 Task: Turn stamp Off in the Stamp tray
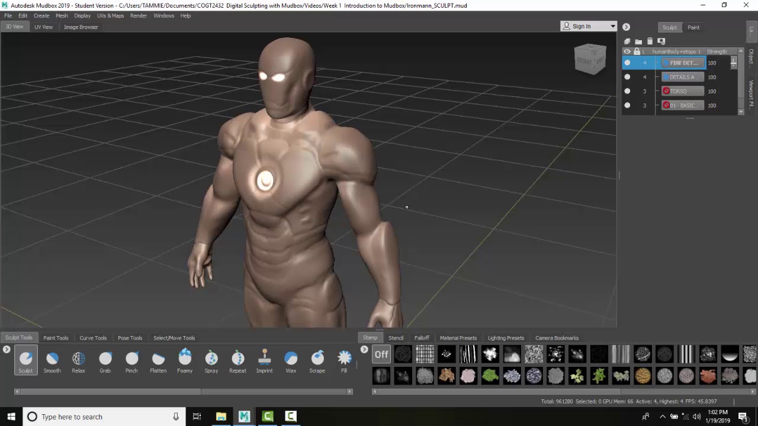[381, 354]
